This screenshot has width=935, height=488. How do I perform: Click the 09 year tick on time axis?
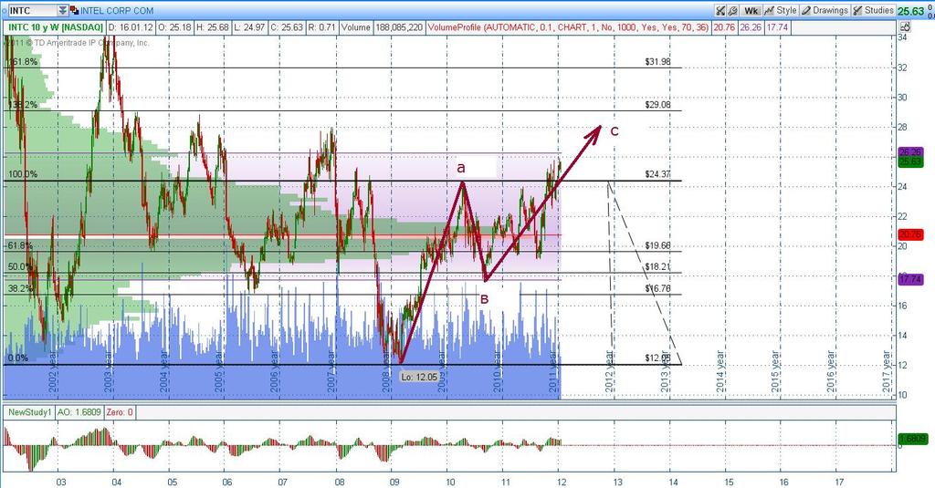click(394, 482)
